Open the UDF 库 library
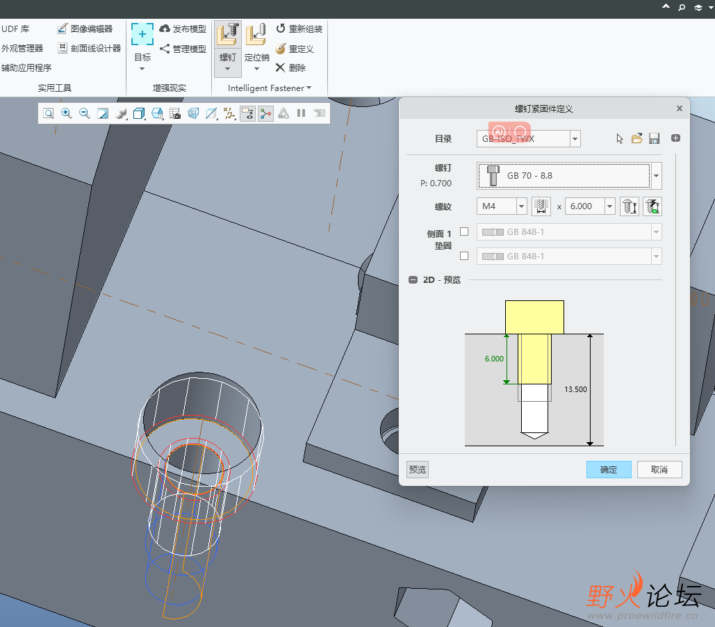 point(15,28)
